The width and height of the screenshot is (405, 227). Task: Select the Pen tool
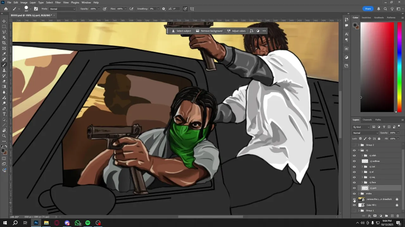[x=4, y=108]
